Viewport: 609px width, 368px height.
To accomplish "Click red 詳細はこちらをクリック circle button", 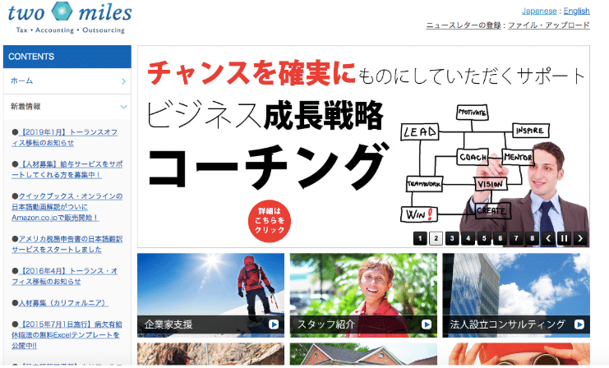I will 270,221.
